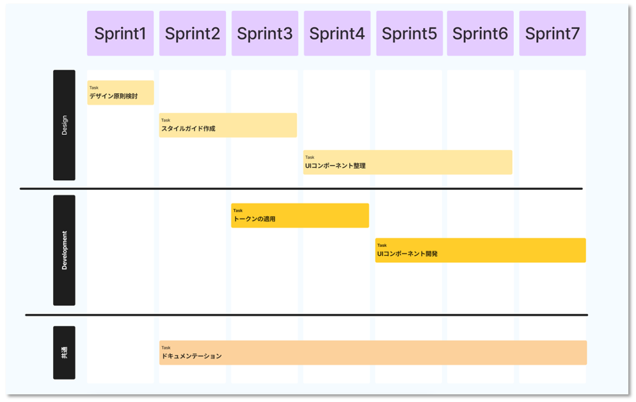636x402 pixels.
Task: Select the ドキュメンテーション task bar
Action: coord(373,353)
